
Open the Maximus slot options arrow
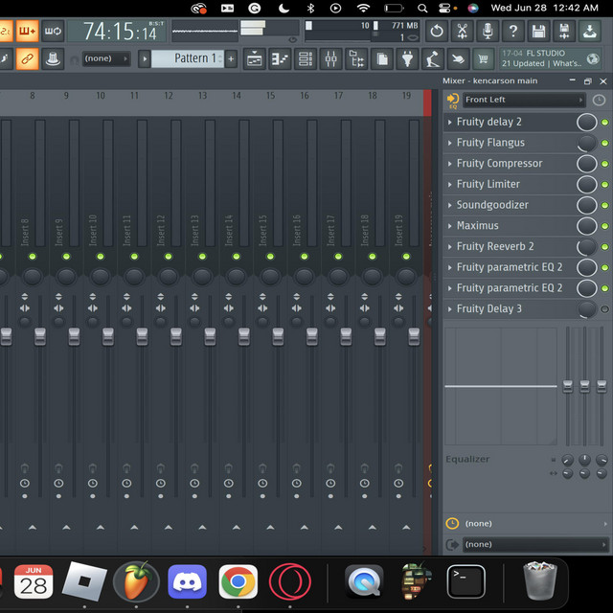click(450, 226)
